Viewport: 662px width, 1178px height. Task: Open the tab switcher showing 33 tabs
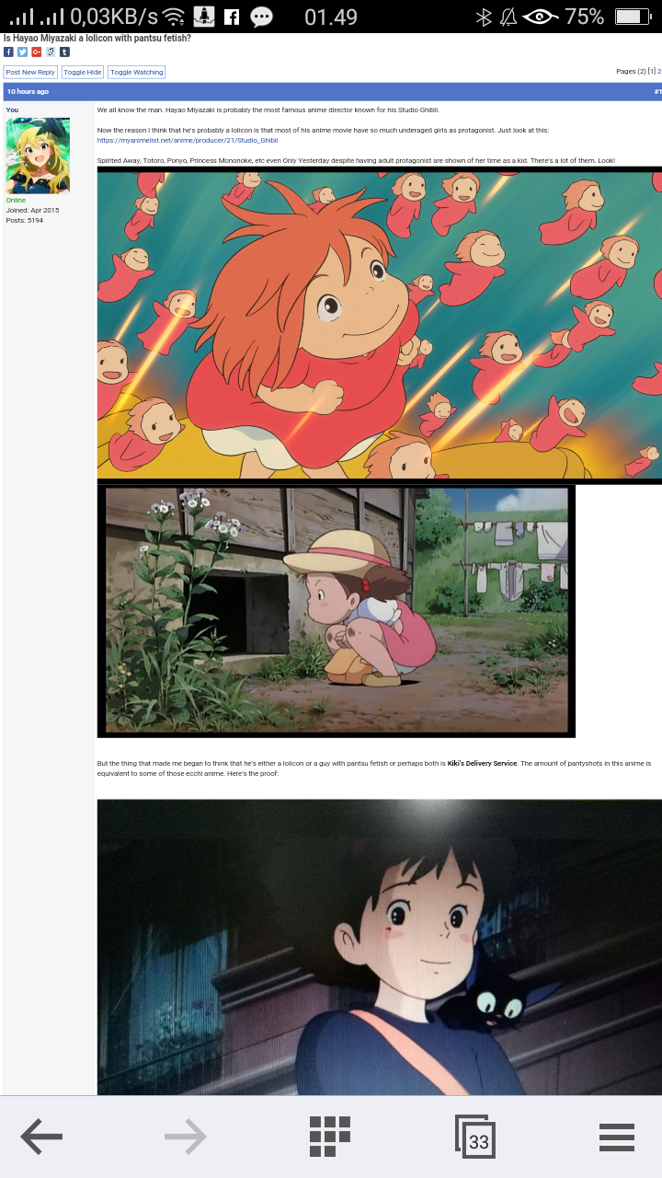coord(475,1137)
